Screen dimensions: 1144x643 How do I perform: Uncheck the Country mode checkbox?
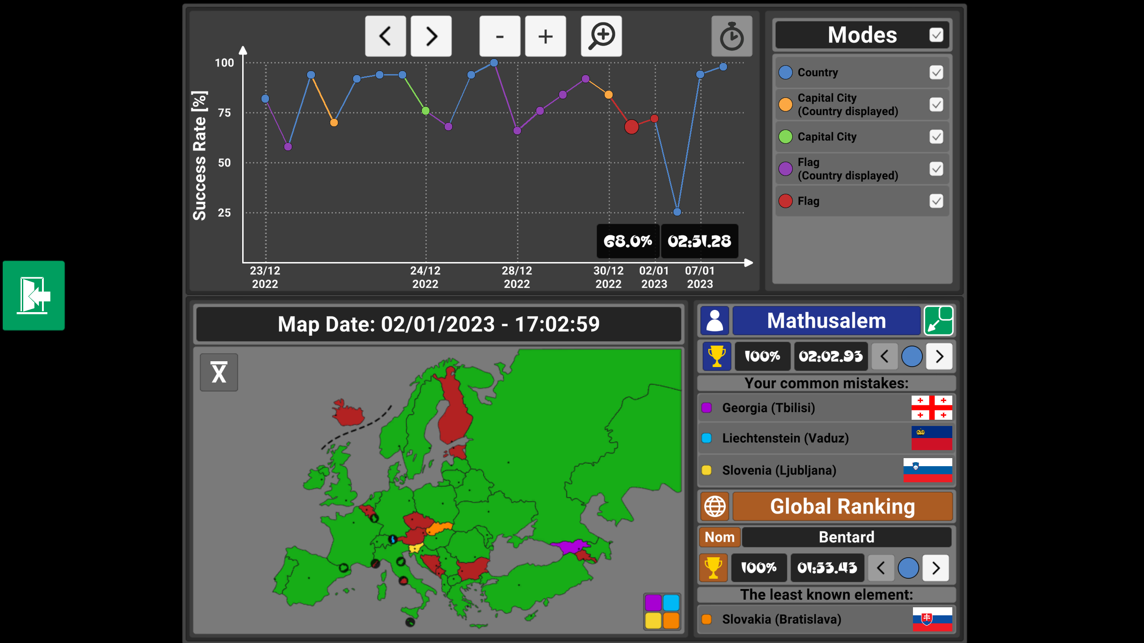(936, 72)
